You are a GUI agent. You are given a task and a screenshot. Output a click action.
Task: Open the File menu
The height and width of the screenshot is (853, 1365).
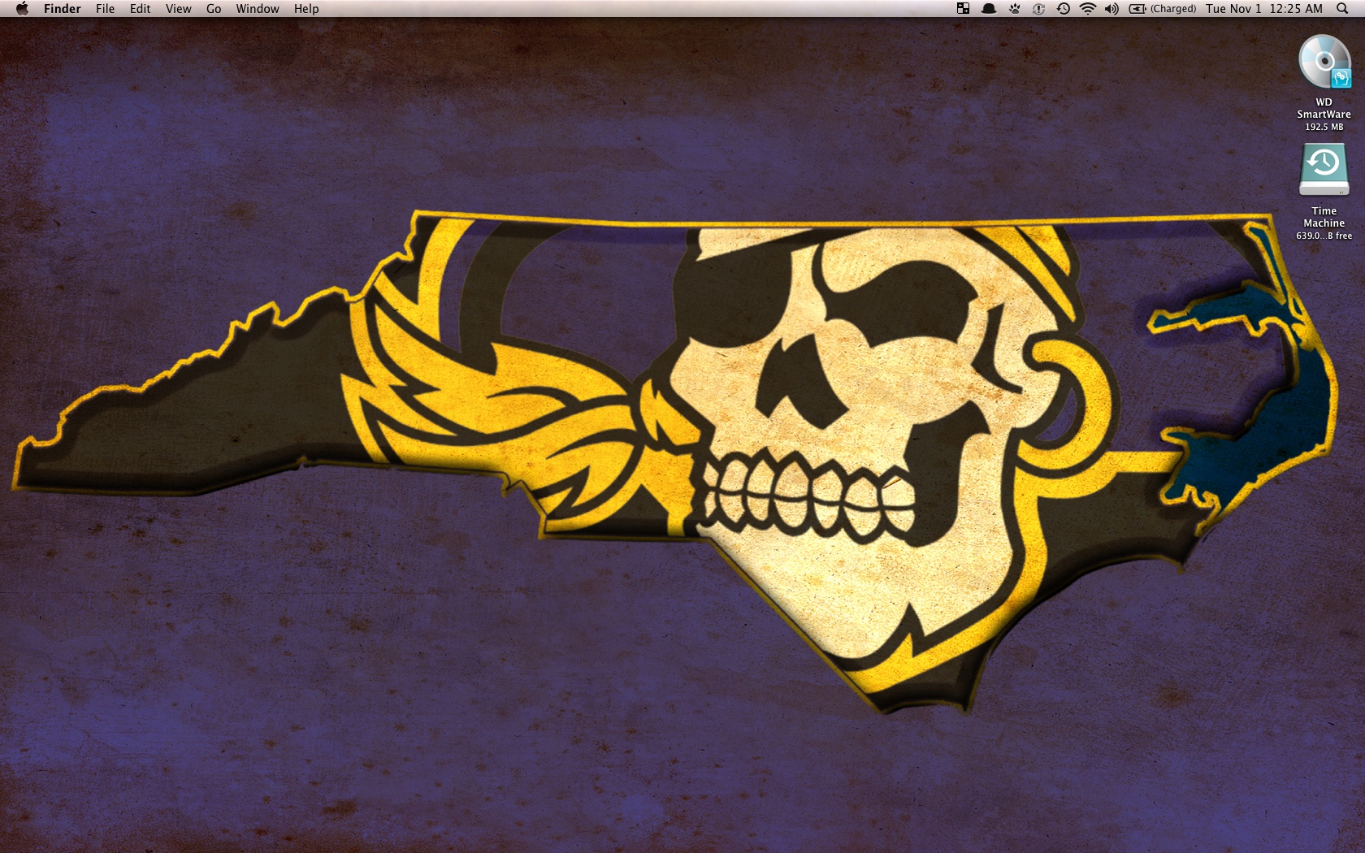105,9
